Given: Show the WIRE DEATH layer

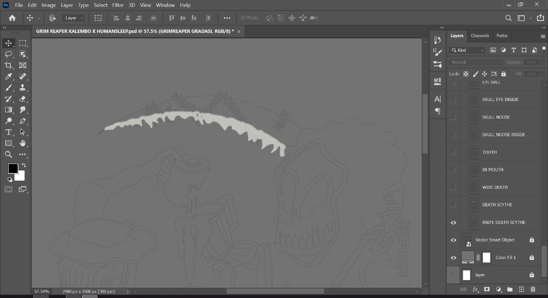Looking at the screenshot, I should point(453,187).
